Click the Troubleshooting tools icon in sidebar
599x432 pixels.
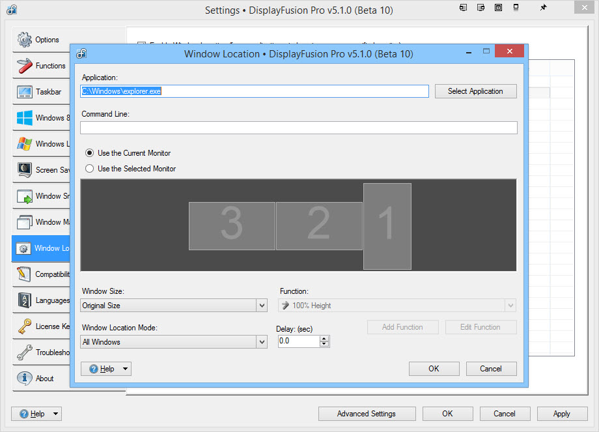point(25,353)
